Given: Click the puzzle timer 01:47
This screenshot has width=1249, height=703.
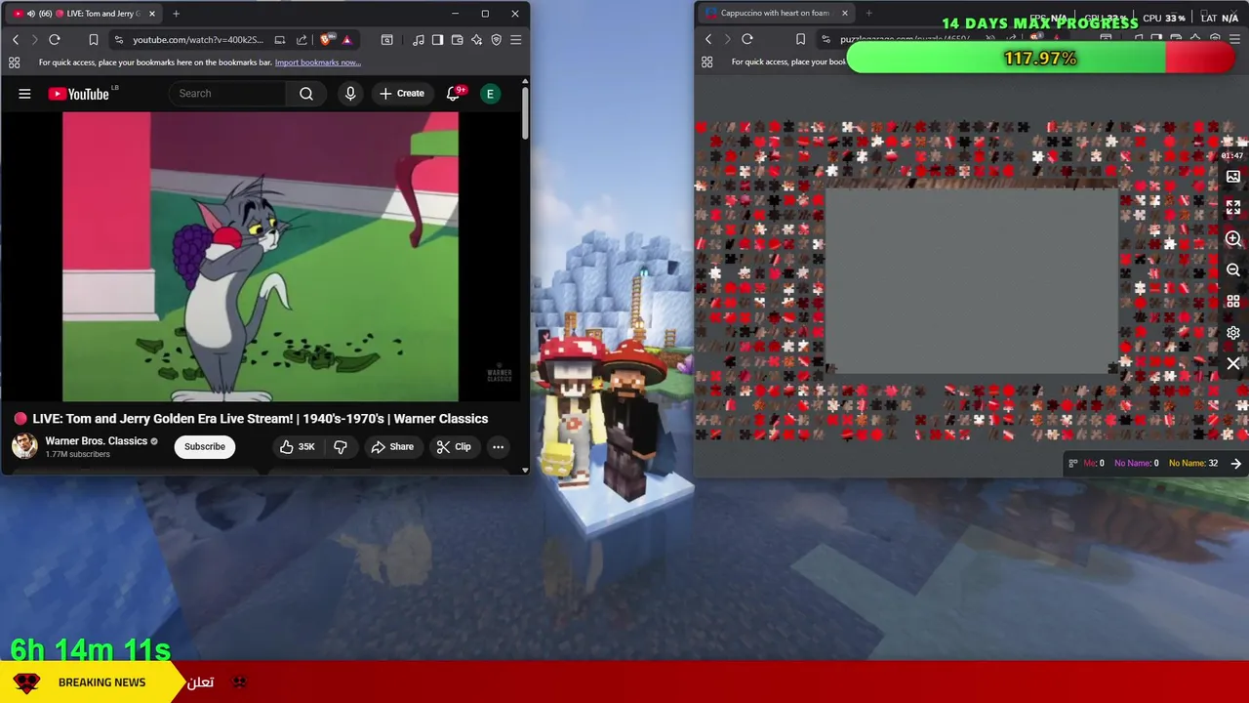Looking at the screenshot, I should tap(1232, 155).
